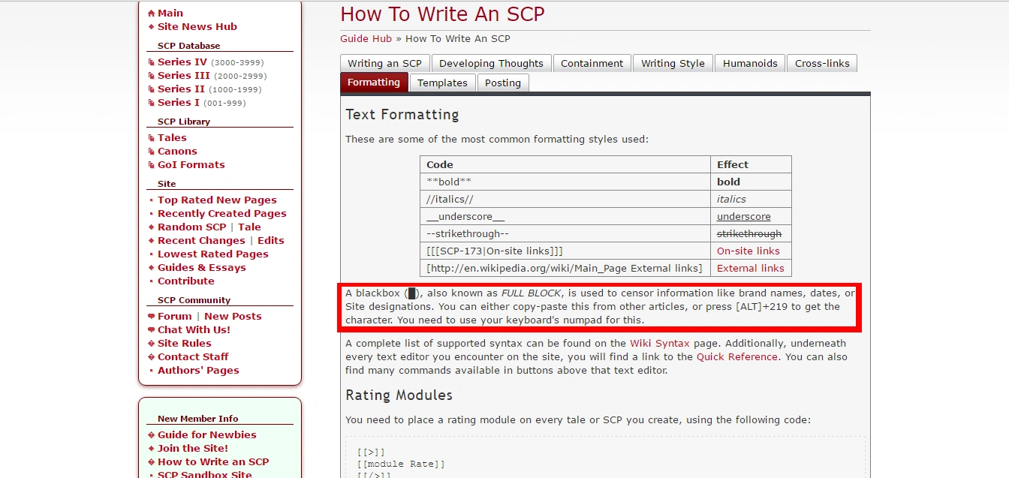This screenshot has height=478, width=1009.
Task: Open the Templates tab
Action: pos(442,83)
